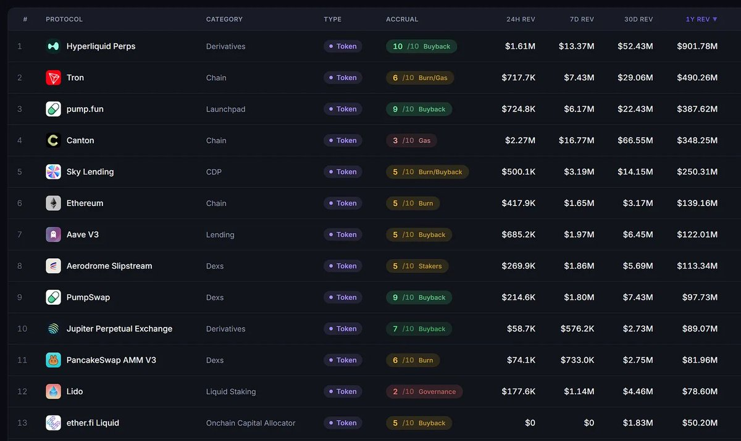Click the pump.fun pill logo
The height and width of the screenshot is (441, 741).
coord(53,109)
